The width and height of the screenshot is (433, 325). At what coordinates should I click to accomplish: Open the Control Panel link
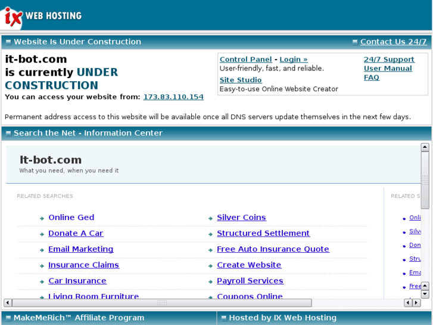pyautogui.click(x=246, y=60)
